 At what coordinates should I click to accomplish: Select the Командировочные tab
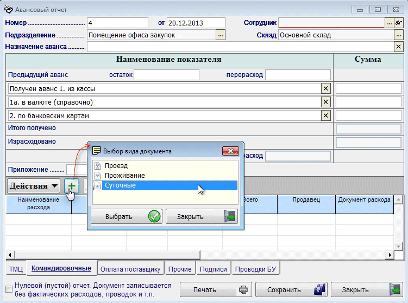point(61,268)
